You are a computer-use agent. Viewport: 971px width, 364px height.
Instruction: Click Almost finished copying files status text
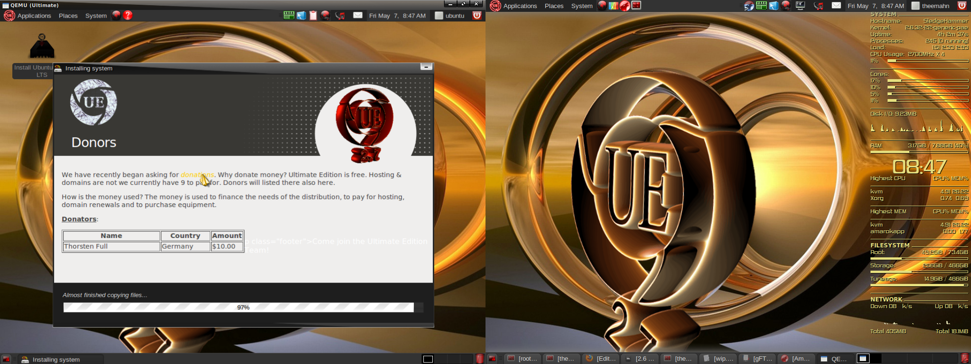pyautogui.click(x=105, y=295)
